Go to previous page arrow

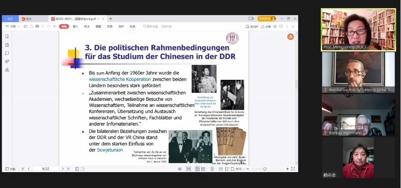coord(29,169)
